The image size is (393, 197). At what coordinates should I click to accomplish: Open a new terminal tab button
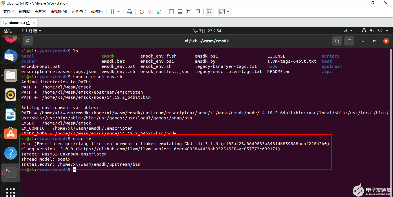[28, 41]
